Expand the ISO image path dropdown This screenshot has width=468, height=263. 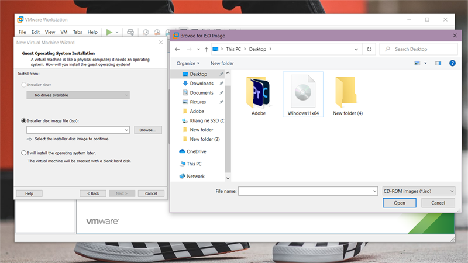[126, 130]
